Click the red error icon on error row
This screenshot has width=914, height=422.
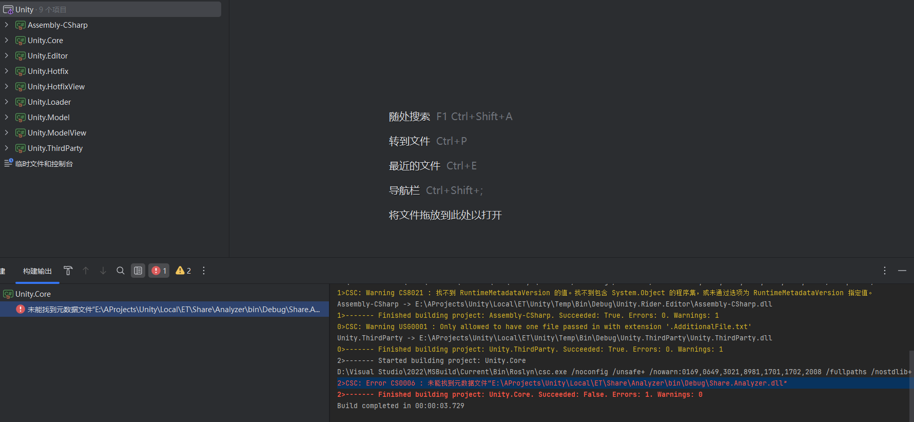(21, 309)
